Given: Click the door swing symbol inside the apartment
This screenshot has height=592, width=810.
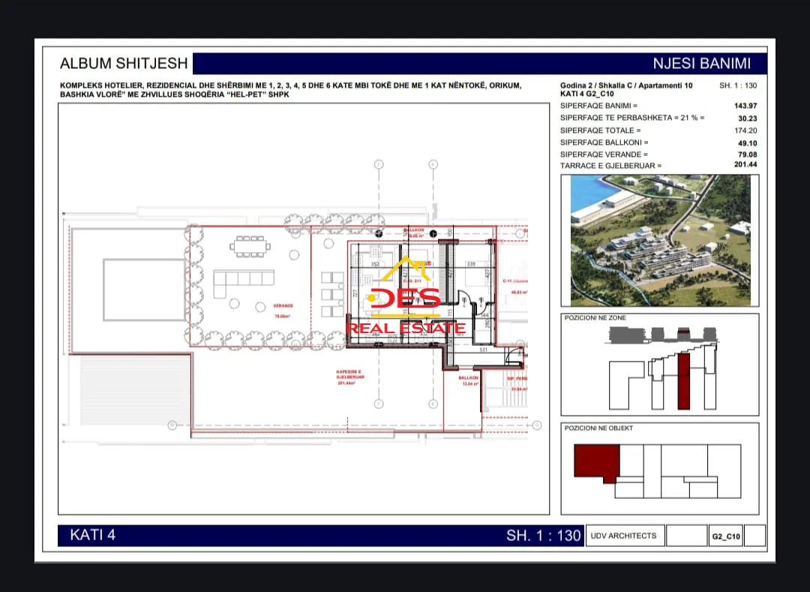Looking at the screenshot, I should click(465, 298).
